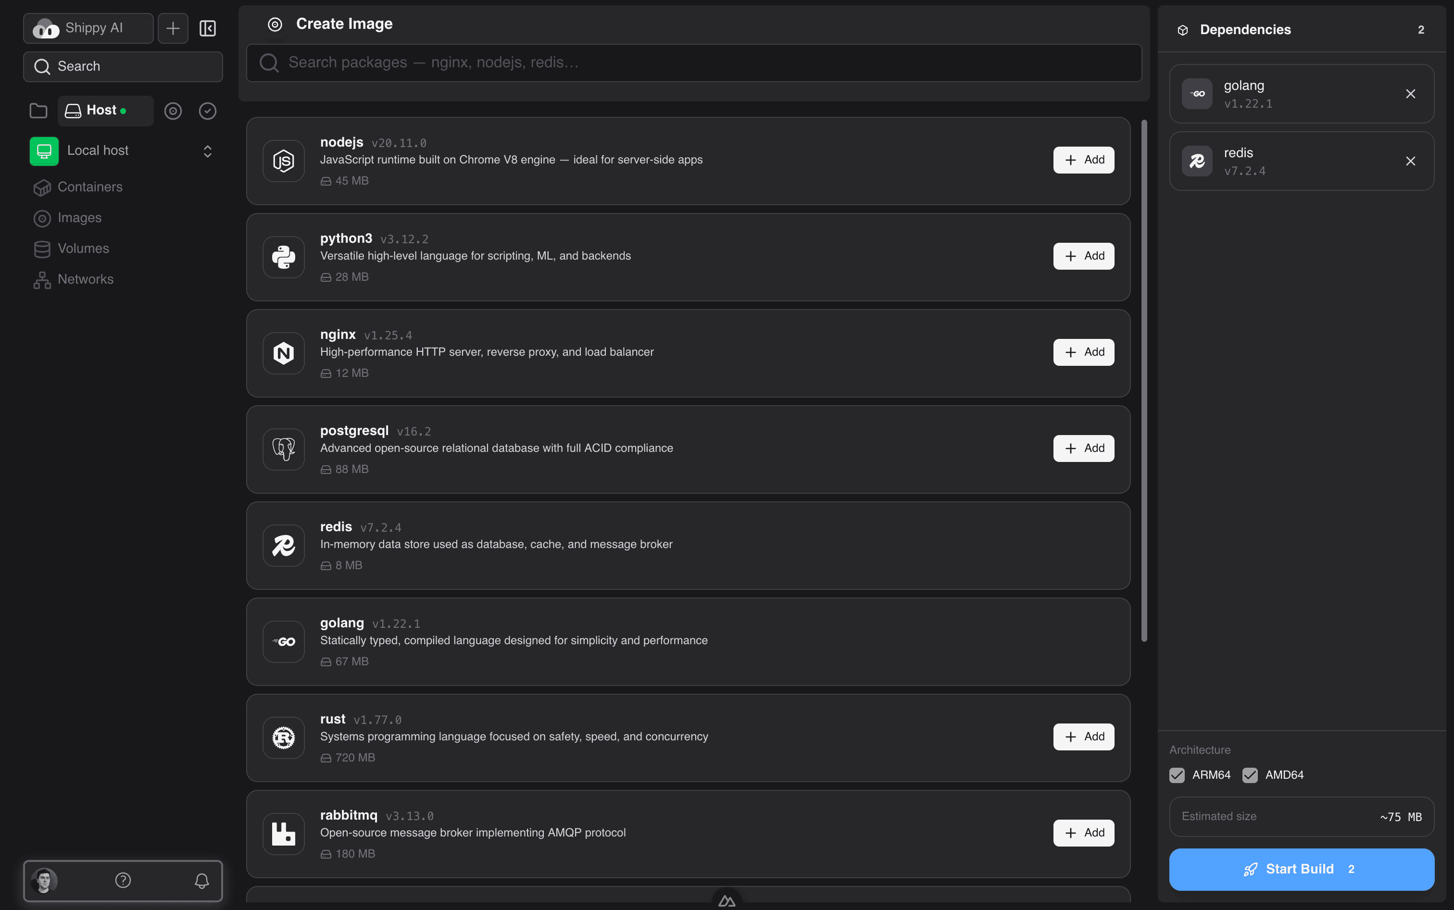Screen dimensions: 1454x910
Task: Click the sidebar Search box
Action: click(x=123, y=66)
